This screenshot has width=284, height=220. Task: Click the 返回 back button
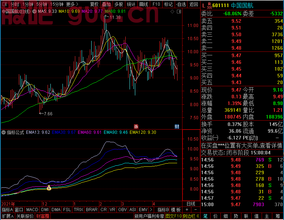[x=193, y=4]
